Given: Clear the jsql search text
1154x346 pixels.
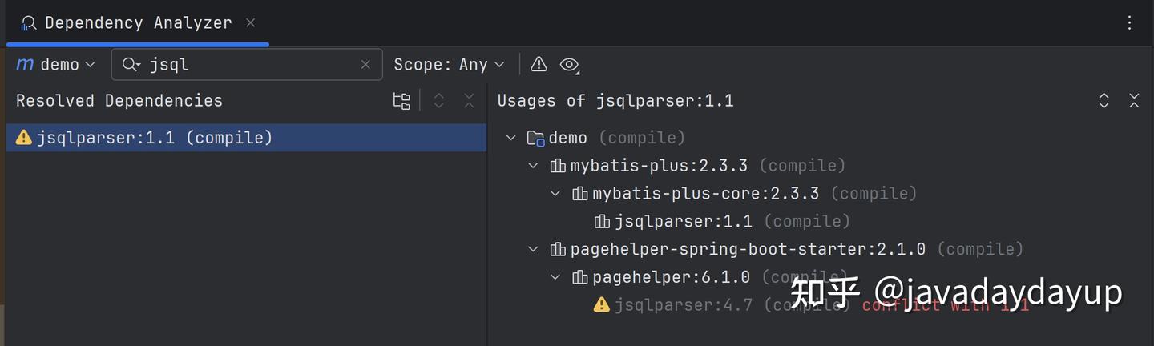Looking at the screenshot, I should pyautogui.click(x=365, y=65).
